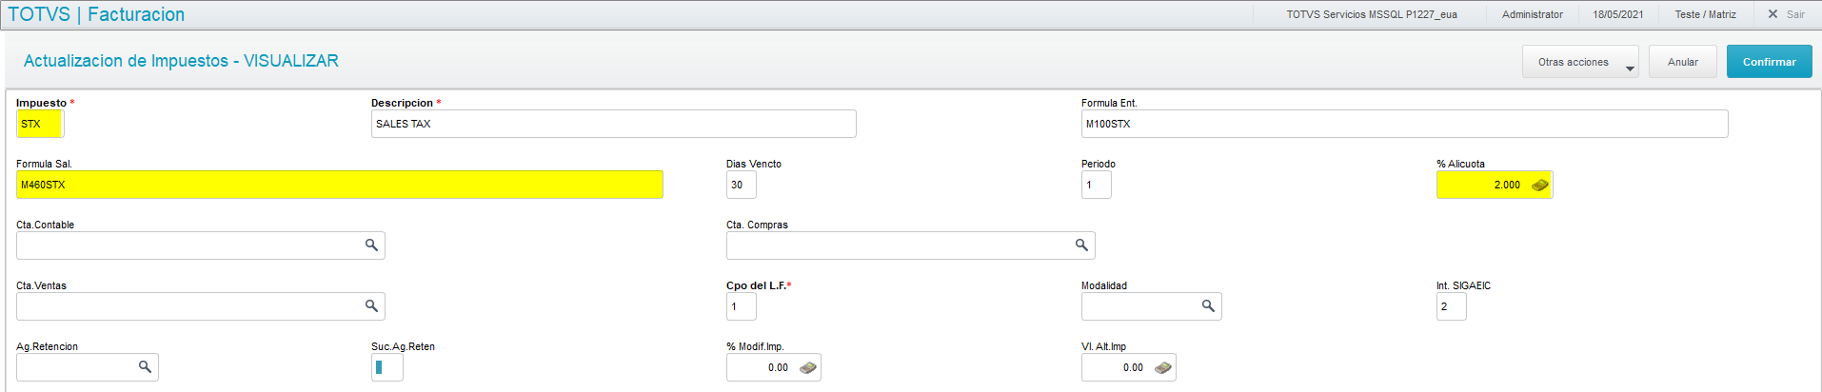Open calculator icon in % Alicuota field
Screen dimensions: 1822x392
tap(1539, 185)
